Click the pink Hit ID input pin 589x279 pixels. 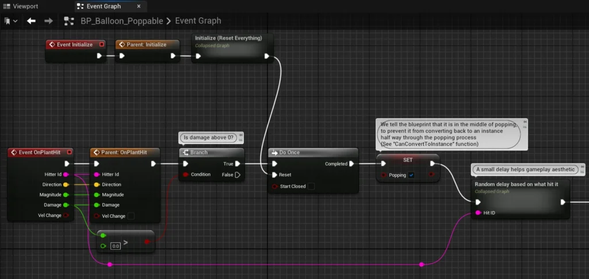477,212
